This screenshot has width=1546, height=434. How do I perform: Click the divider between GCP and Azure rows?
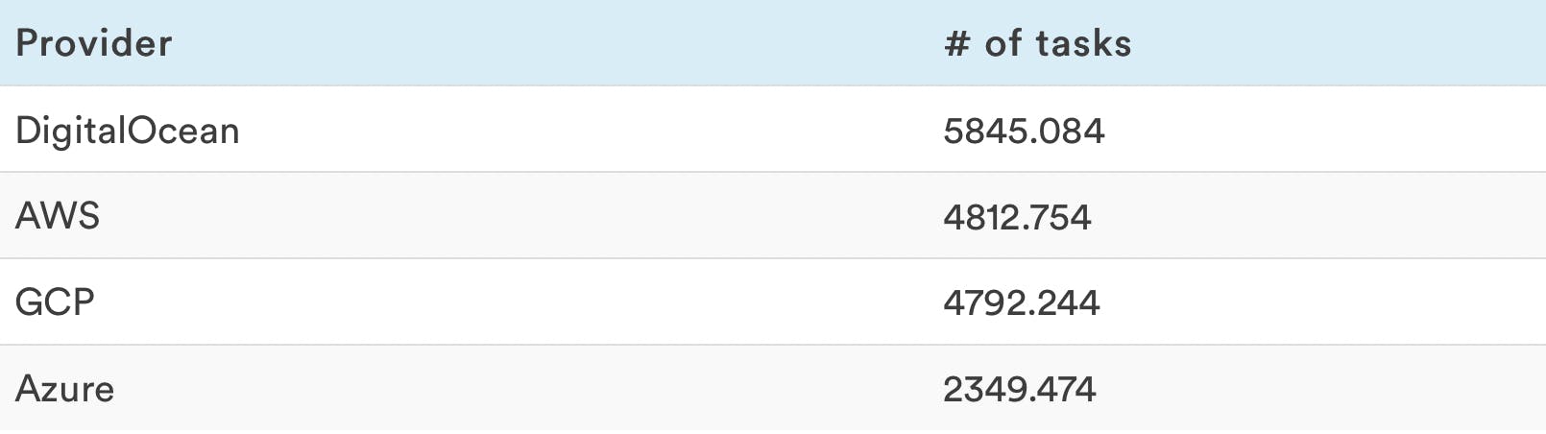pos(773,345)
